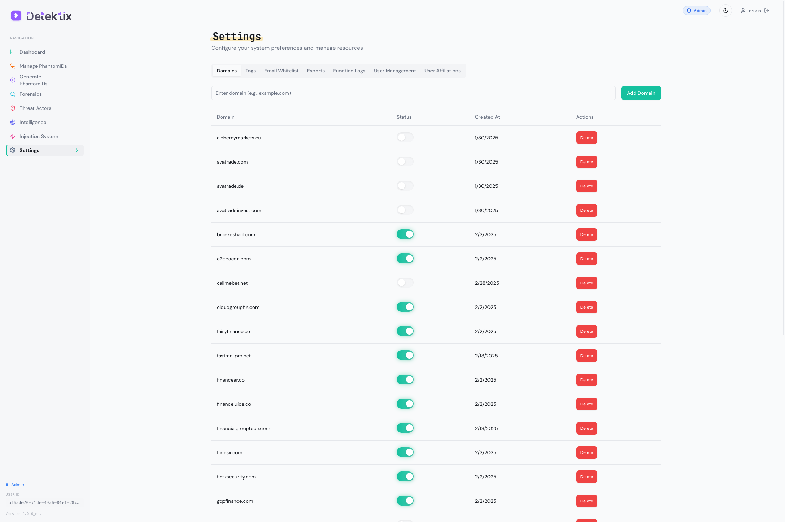
Task: Open Forensics magnifier icon
Action: click(13, 94)
